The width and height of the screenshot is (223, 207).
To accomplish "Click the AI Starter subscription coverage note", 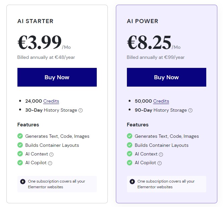I will point(57,184).
